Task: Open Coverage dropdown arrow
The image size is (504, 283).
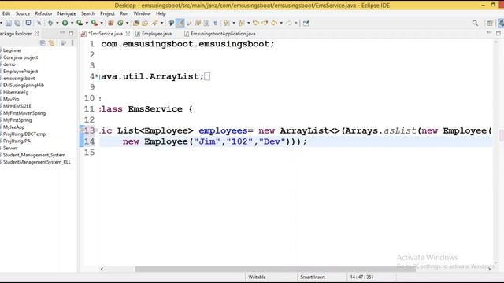Action: tap(87, 23)
